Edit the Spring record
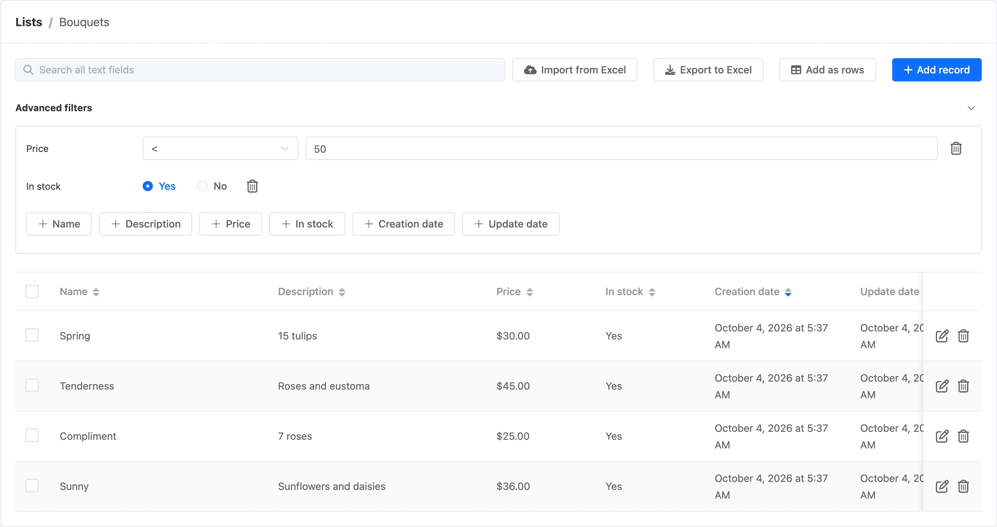 [x=942, y=336]
